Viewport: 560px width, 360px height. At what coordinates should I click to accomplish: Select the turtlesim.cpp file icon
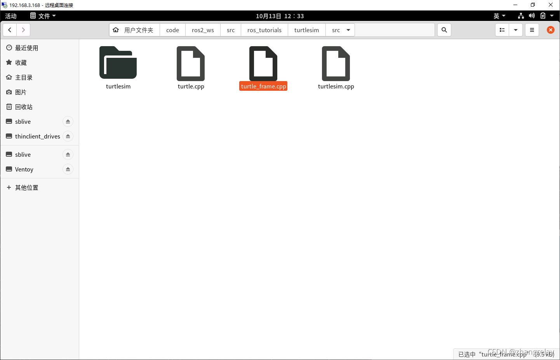pyautogui.click(x=336, y=63)
